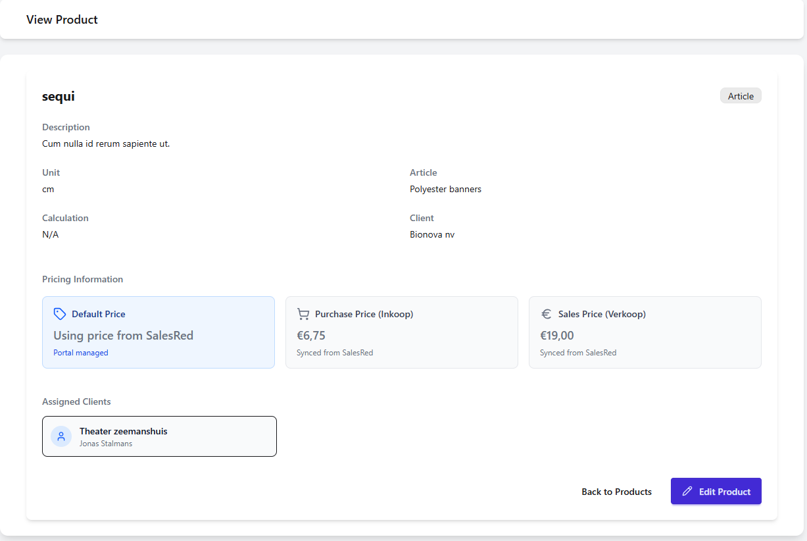Go back via Back to Products link
Viewport: 807px width, 541px height.
616,492
